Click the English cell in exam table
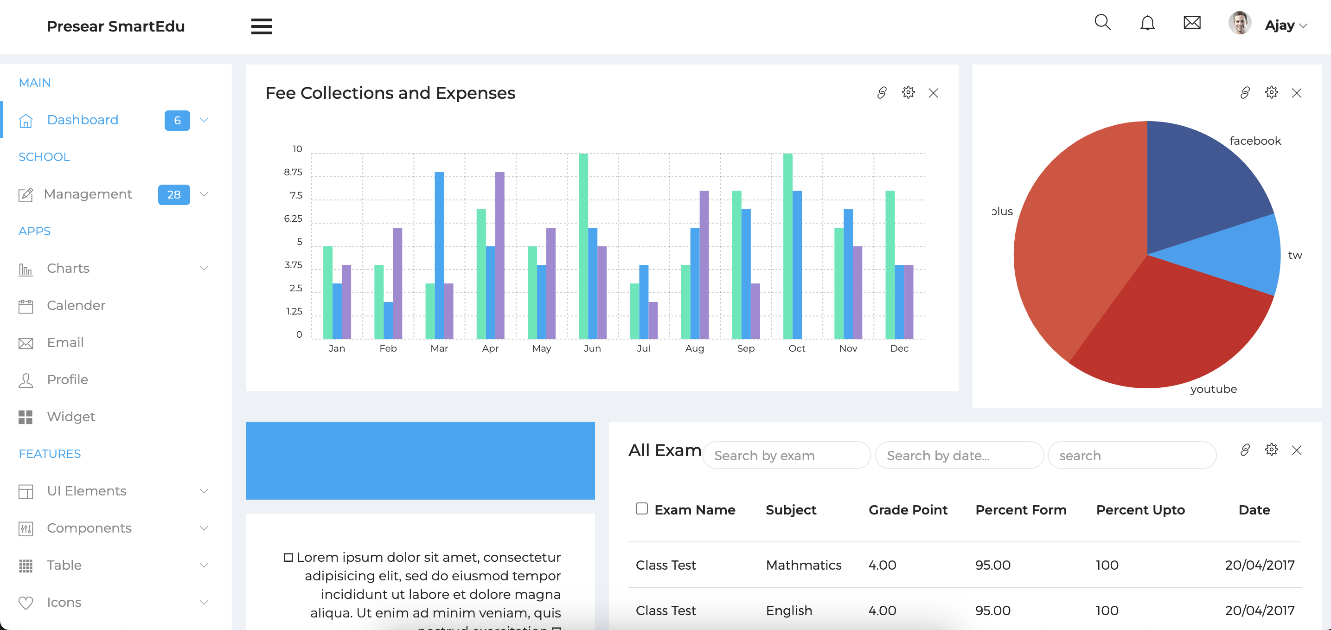 click(789, 611)
